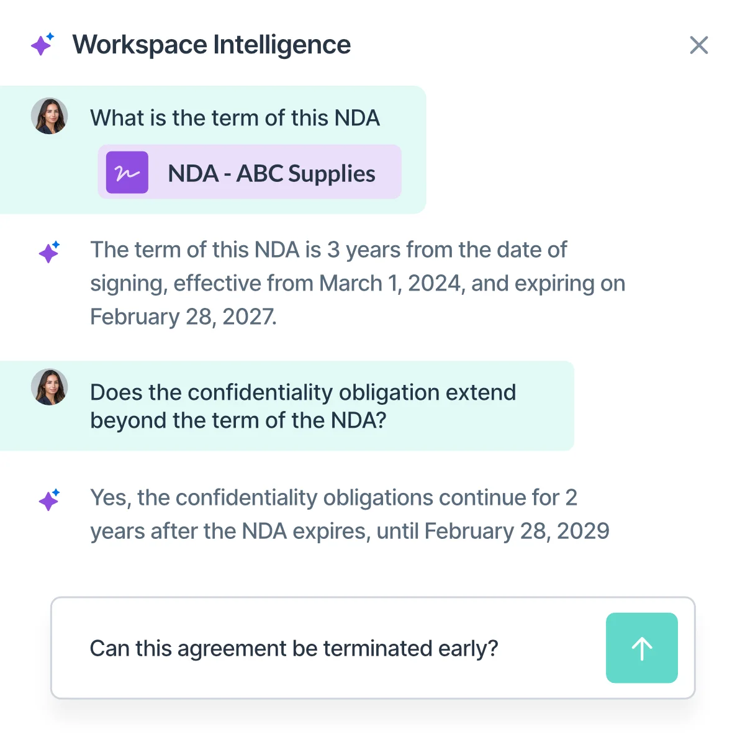
Task: Click the purple signature icon on the NDA attachment
Action: pos(127,173)
